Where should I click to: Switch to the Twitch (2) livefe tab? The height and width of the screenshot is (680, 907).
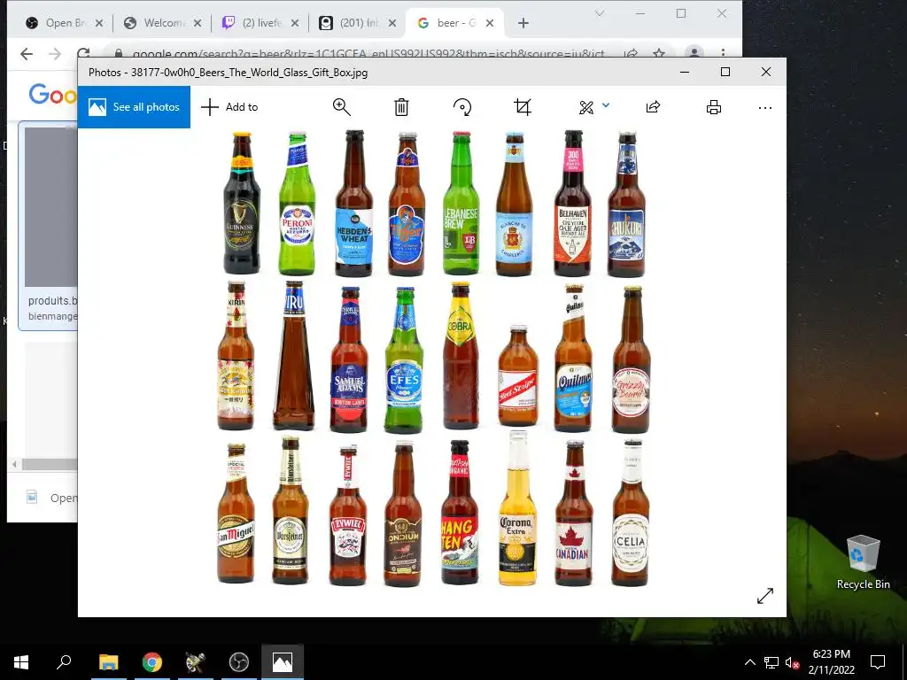point(260,23)
